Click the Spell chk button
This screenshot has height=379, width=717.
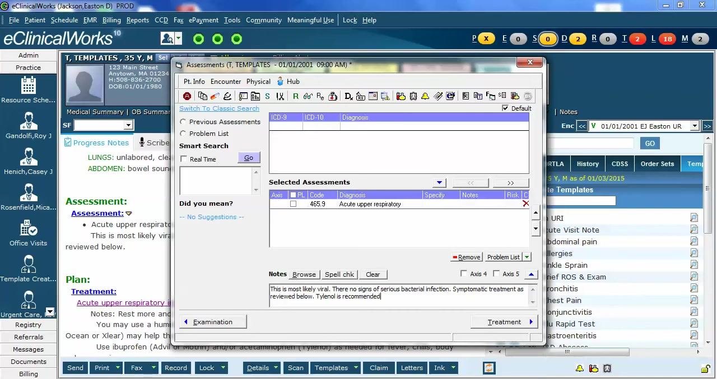(339, 274)
